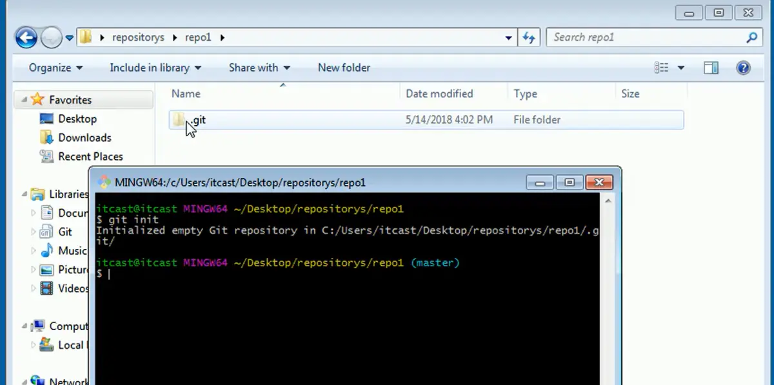
Task: Click the terminal scrollbar up arrow
Action: coord(608,201)
